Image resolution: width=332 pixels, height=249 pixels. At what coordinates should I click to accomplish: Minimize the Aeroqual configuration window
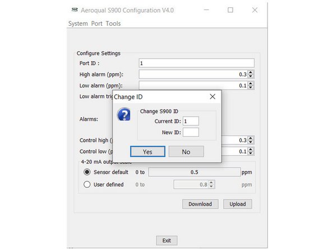coord(206,10)
